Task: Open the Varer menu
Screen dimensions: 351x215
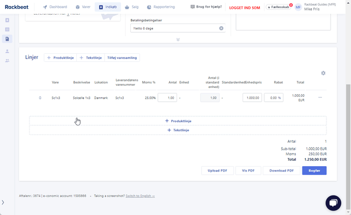Action: pyautogui.click(x=83, y=7)
